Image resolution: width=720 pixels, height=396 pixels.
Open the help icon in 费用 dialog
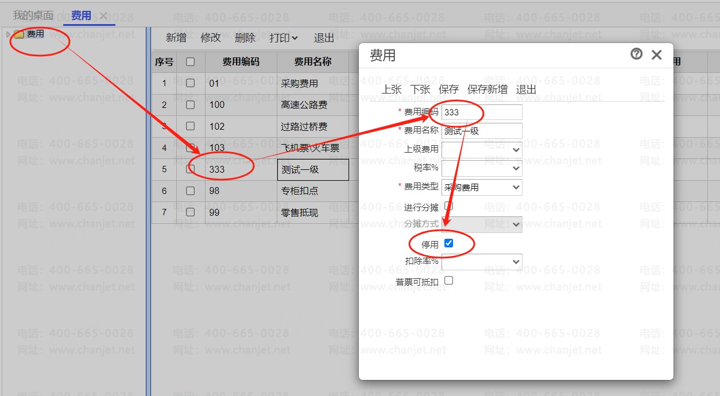(x=636, y=54)
